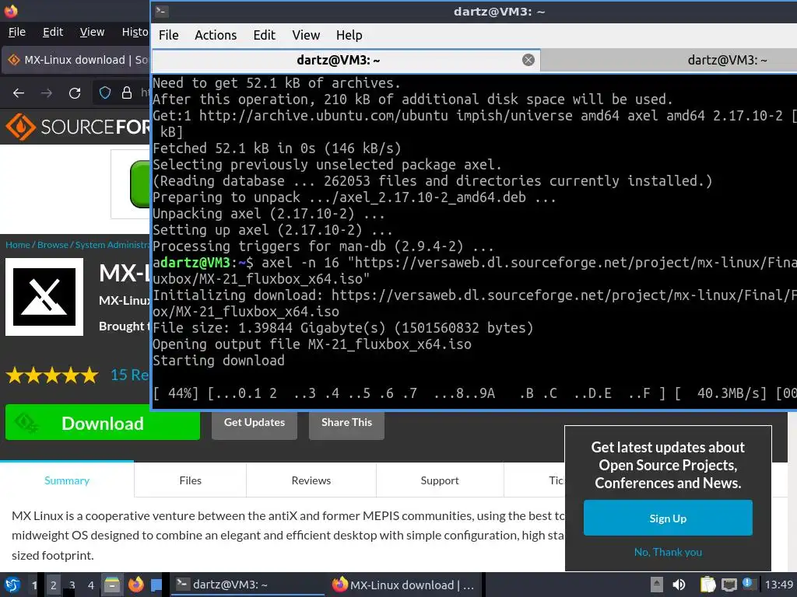The height and width of the screenshot is (597, 797).
Task: Open Firefox View menu
Action: pos(92,32)
